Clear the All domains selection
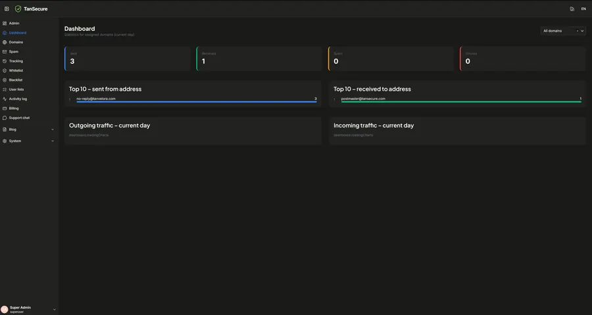This screenshot has height=315, width=592. pos(578,31)
